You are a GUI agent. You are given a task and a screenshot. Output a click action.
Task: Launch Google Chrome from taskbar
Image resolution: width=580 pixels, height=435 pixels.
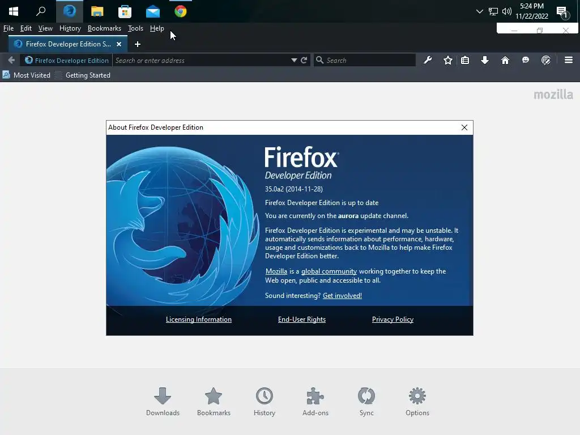[181, 11]
